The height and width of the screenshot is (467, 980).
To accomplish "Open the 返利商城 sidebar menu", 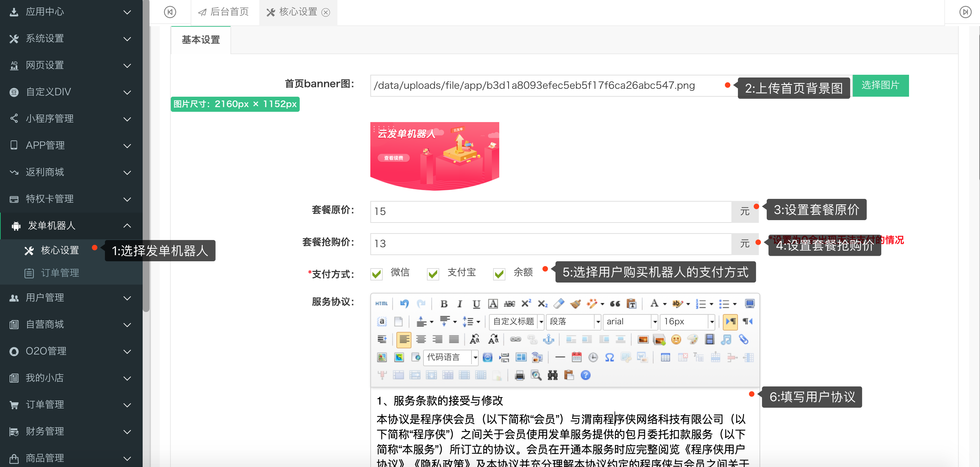I will (71, 172).
